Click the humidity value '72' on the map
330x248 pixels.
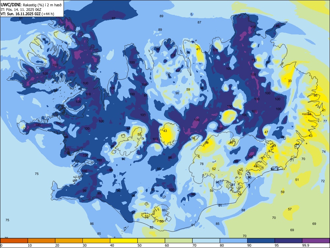(323, 181)
